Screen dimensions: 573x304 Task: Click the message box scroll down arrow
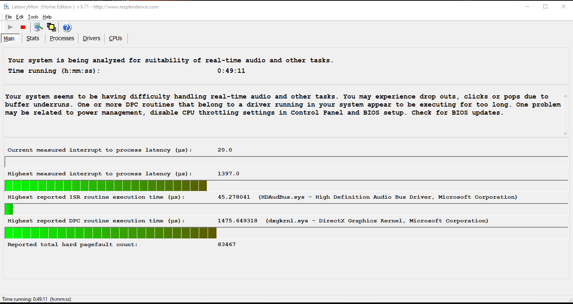pyautogui.click(x=565, y=133)
